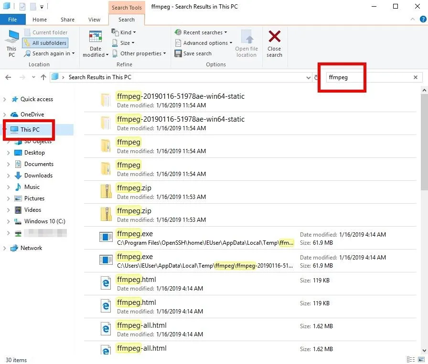Expand the Windows 10 (C:) node
The width and height of the screenshot is (428, 364).
tap(9, 222)
